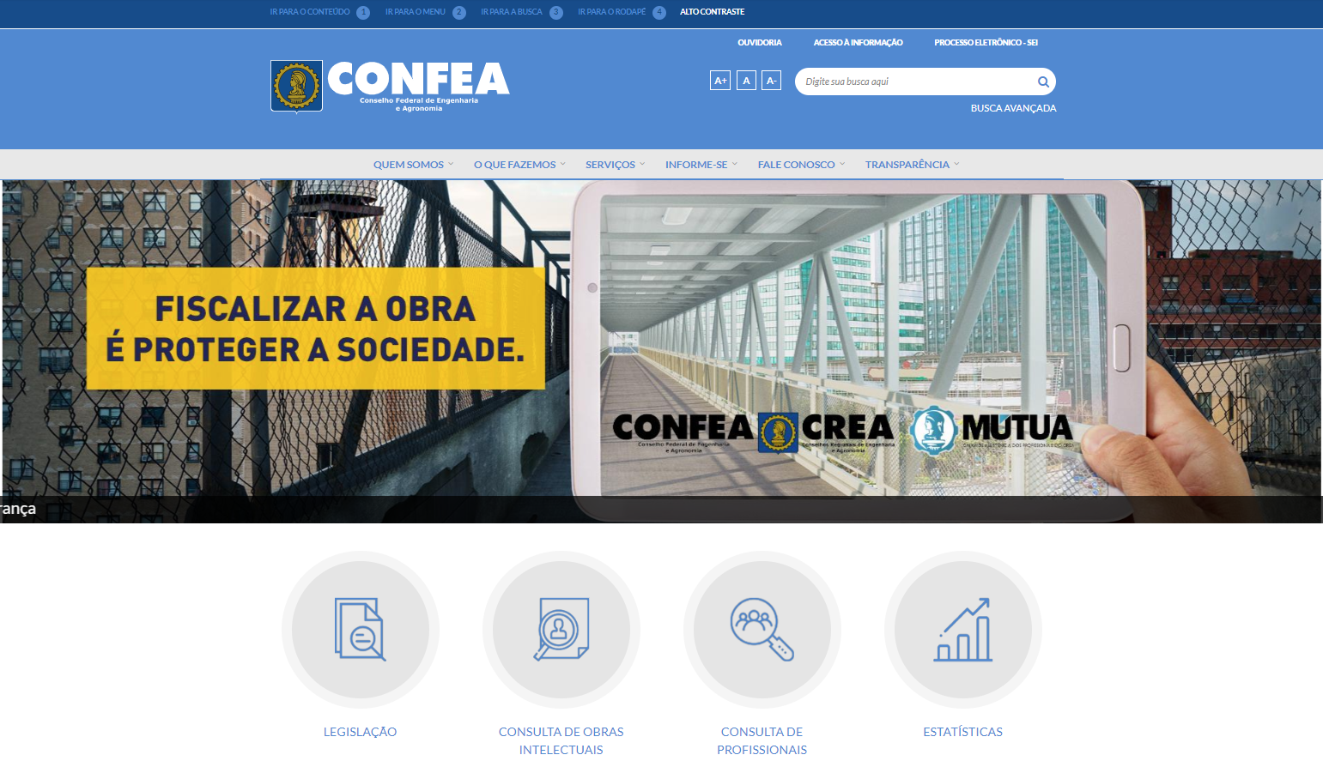Open the Legislação document icon
Viewport: 1323px width, 761px height.
point(361,630)
